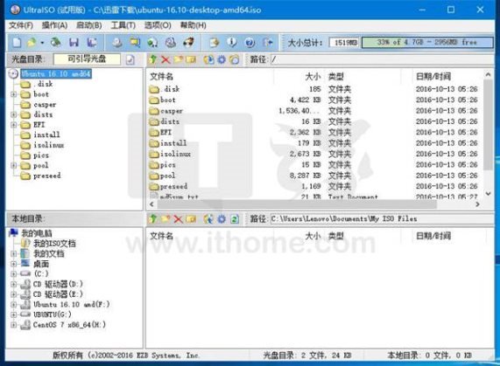Click the yellow Compress ISO toolbar icon

pos(135,42)
